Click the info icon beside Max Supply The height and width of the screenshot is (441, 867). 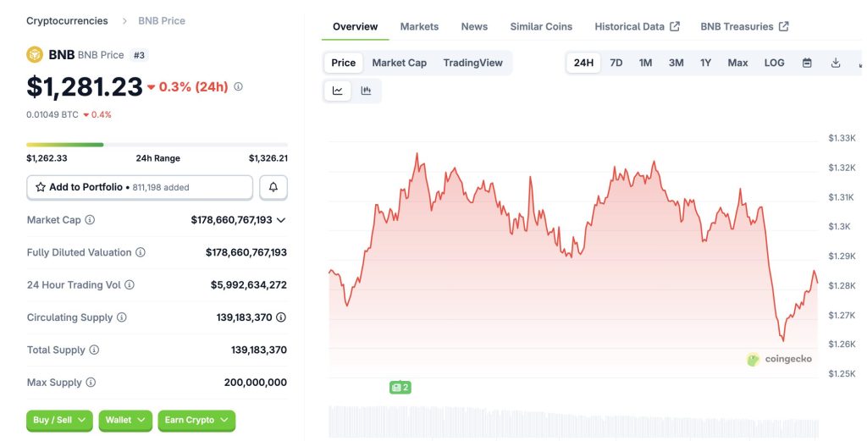pos(91,383)
